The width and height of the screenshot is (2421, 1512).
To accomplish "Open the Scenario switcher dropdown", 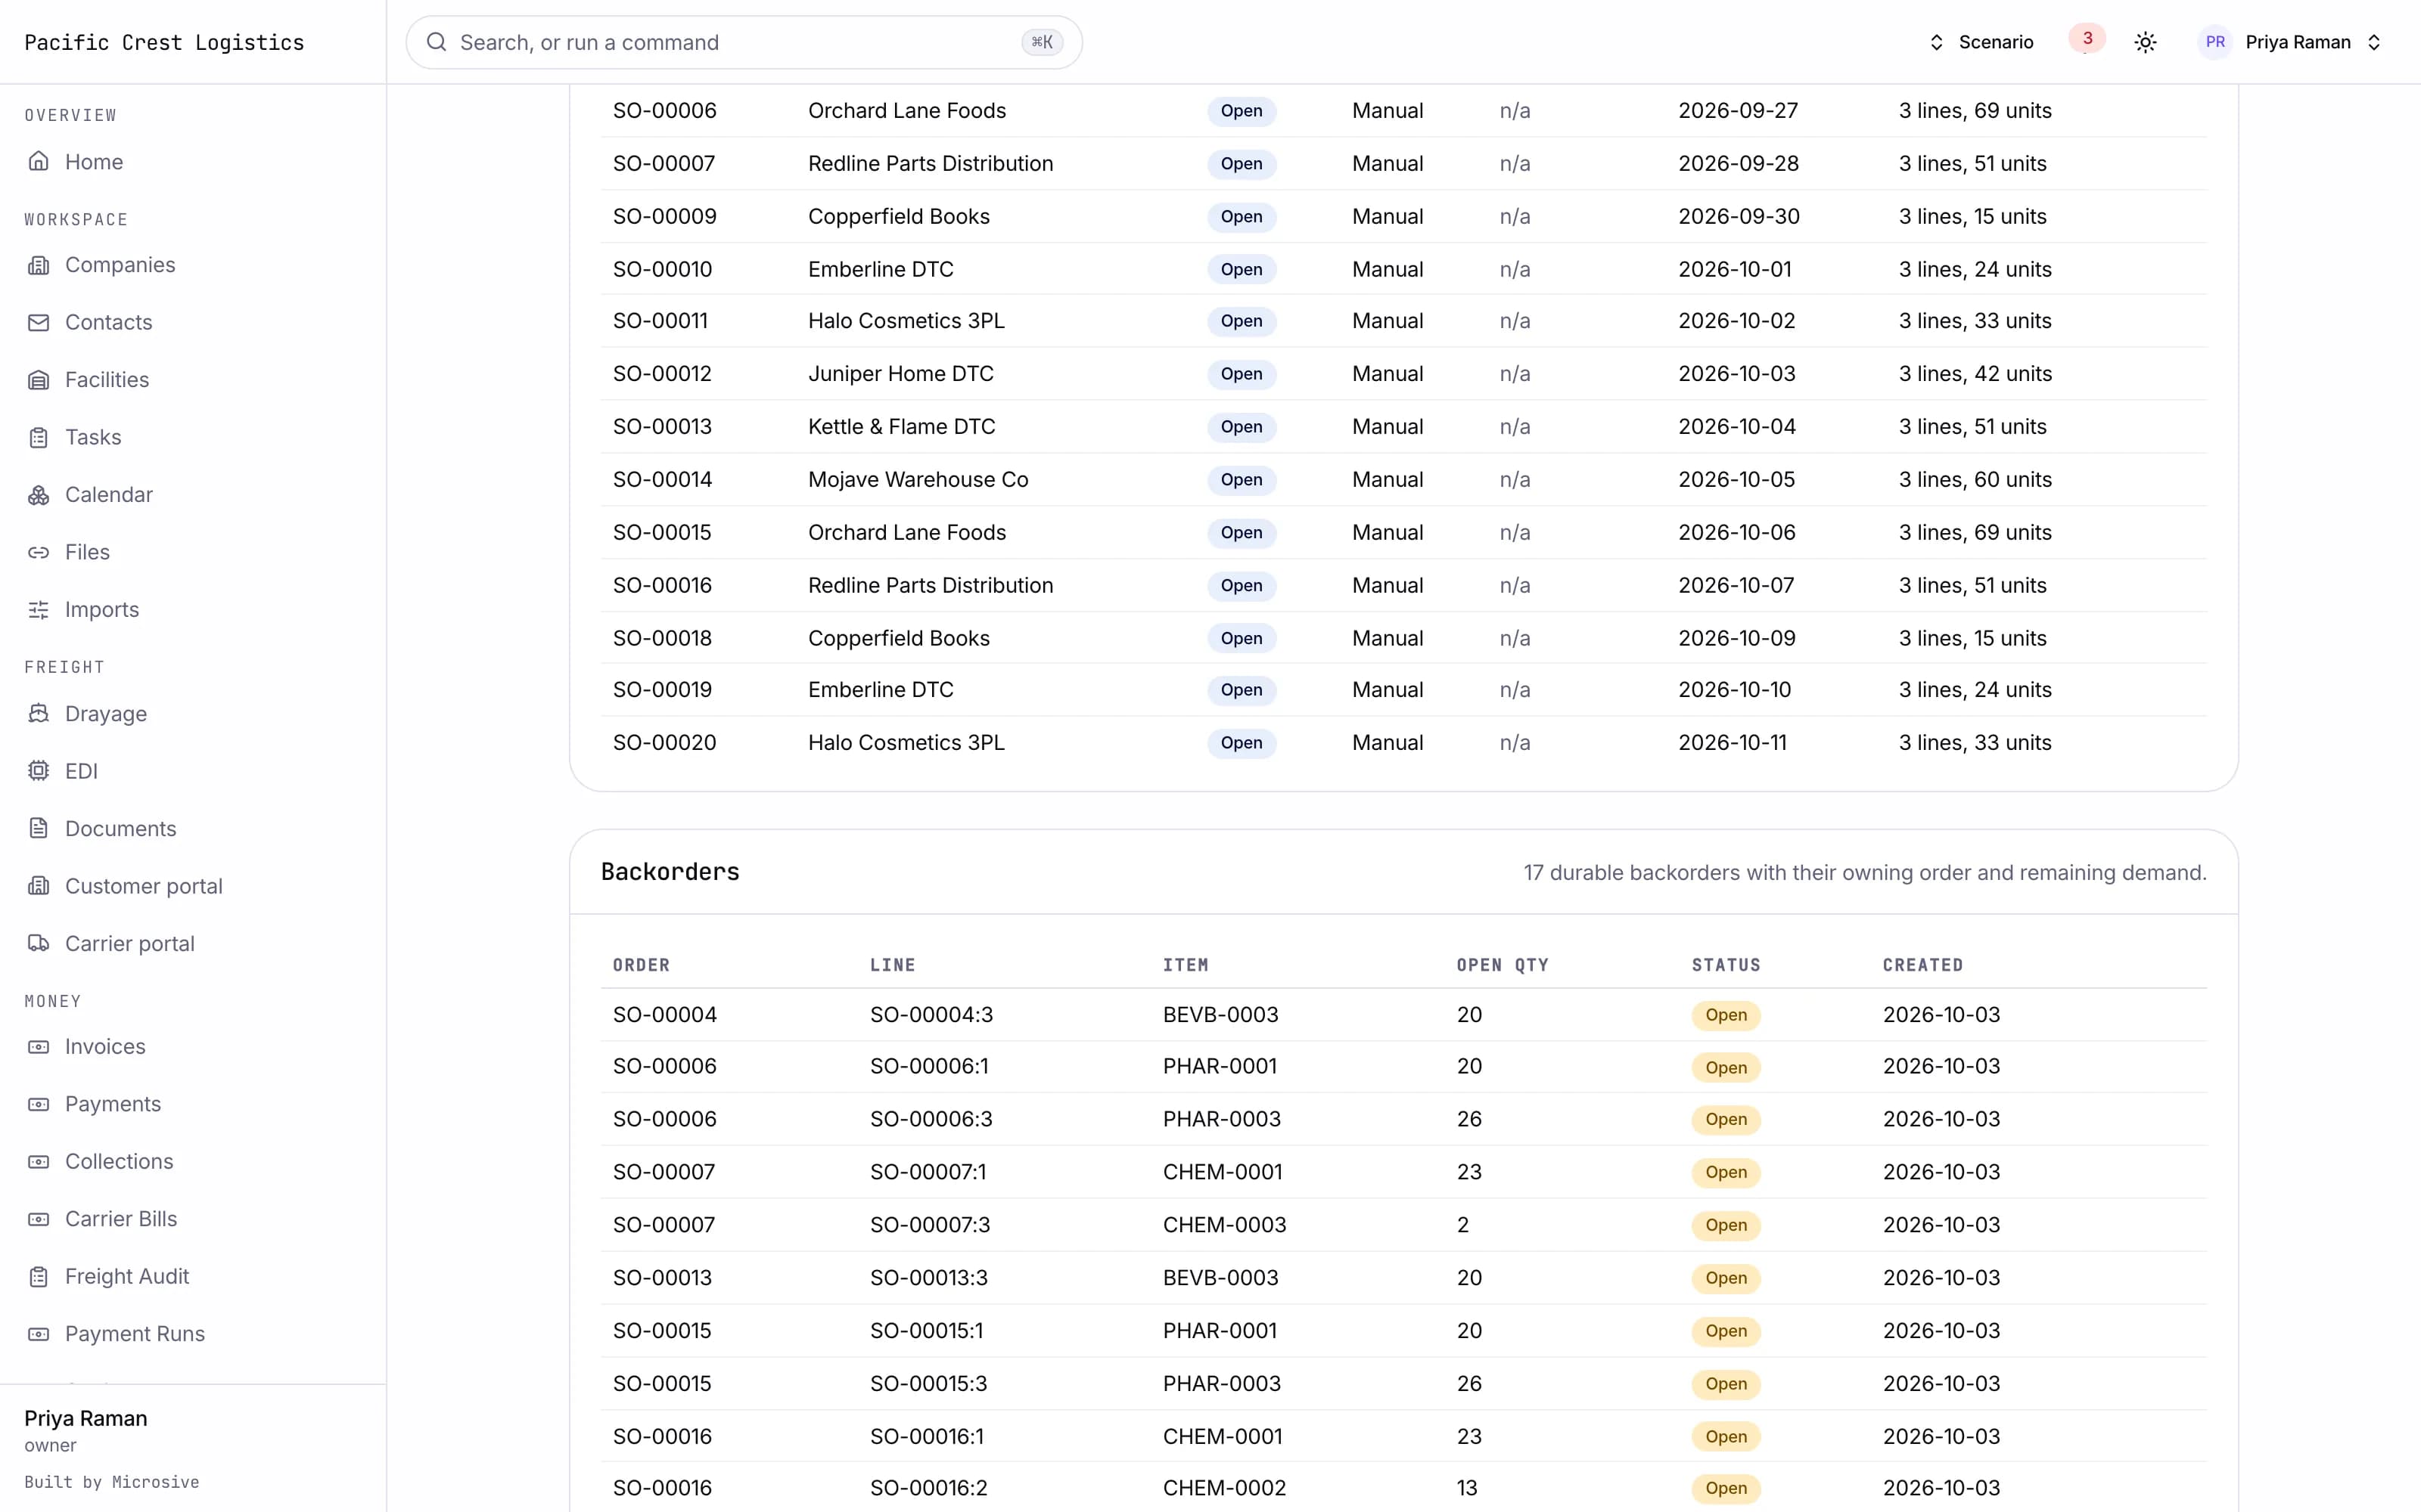I will (1981, 42).
